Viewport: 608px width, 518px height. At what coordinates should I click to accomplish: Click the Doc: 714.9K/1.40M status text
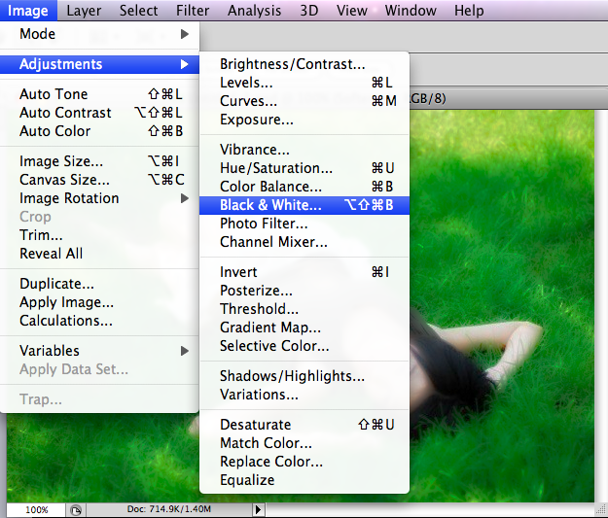pyautogui.click(x=169, y=509)
